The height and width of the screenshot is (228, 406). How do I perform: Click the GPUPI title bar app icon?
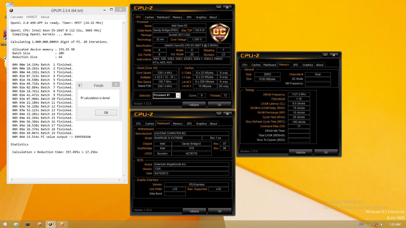(11, 10)
